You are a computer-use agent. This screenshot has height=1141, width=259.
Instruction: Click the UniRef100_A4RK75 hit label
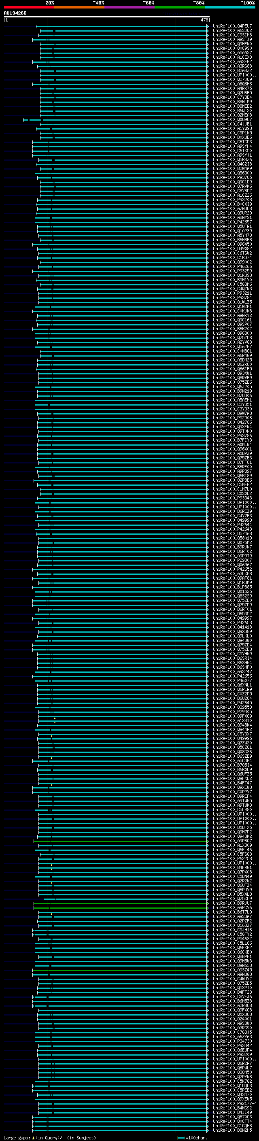pyautogui.click(x=232, y=89)
